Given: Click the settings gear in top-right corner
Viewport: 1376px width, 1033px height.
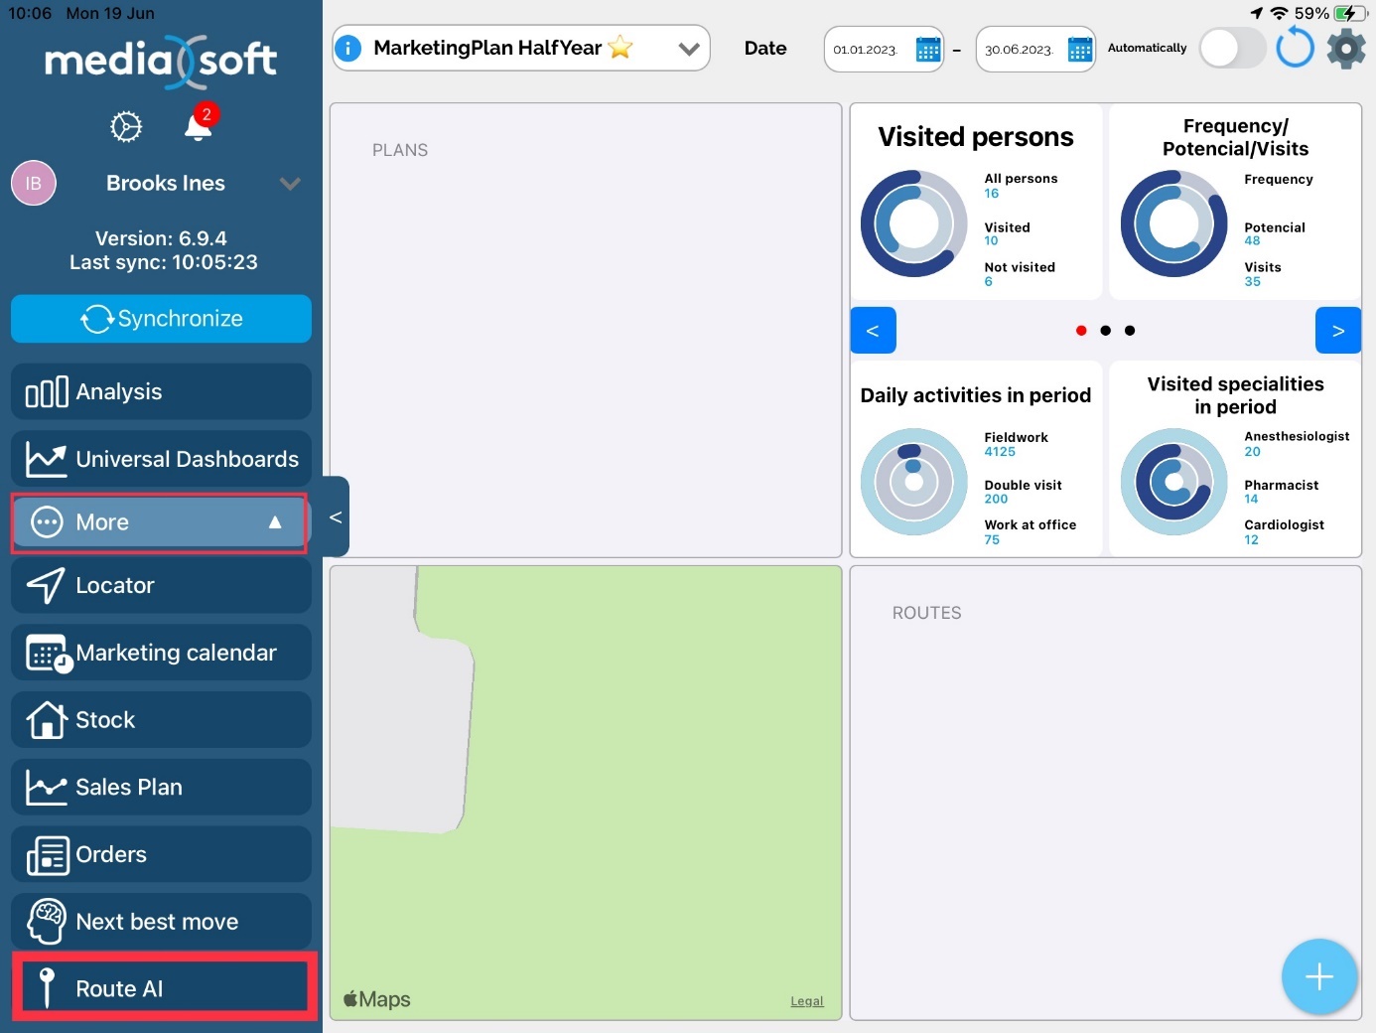Looking at the screenshot, I should click(1345, 48).
